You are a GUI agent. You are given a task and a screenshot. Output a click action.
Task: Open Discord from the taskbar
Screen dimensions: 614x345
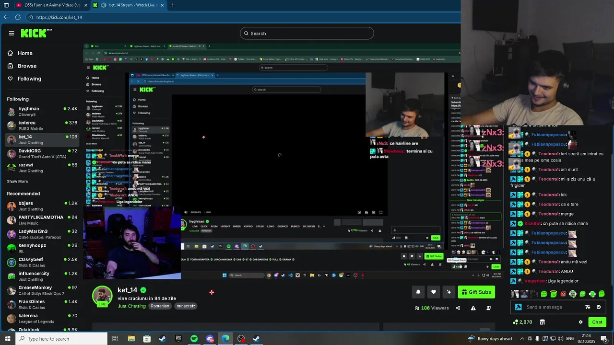[210, 339]
